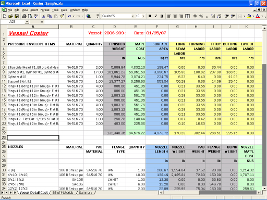
Task: Select column D header
Action: click(115, 27)
